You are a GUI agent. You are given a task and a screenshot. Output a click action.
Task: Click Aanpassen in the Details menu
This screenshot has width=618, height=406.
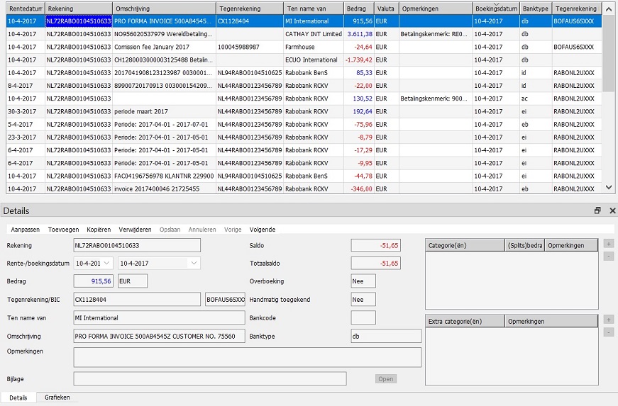(26, 230)
